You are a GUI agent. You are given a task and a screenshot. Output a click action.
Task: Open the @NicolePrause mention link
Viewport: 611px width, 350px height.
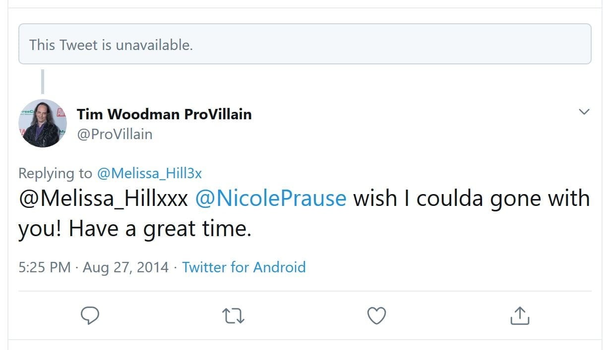pos(271,198)
